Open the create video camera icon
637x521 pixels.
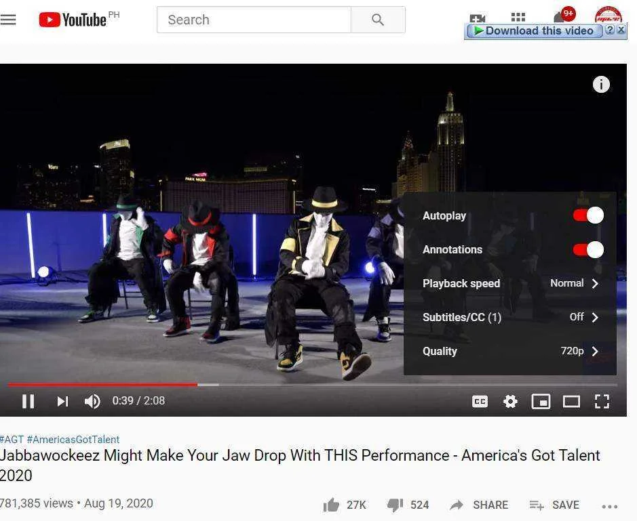pyautogui.click(x=478, y=18)
